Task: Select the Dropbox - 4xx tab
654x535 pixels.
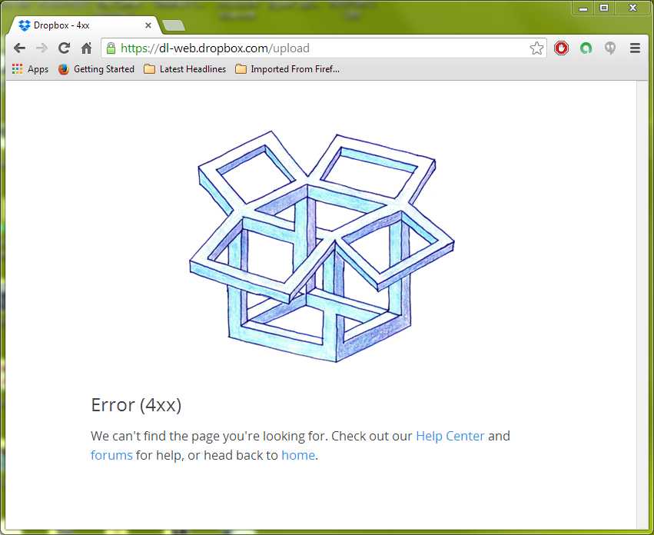Action: 84,25
